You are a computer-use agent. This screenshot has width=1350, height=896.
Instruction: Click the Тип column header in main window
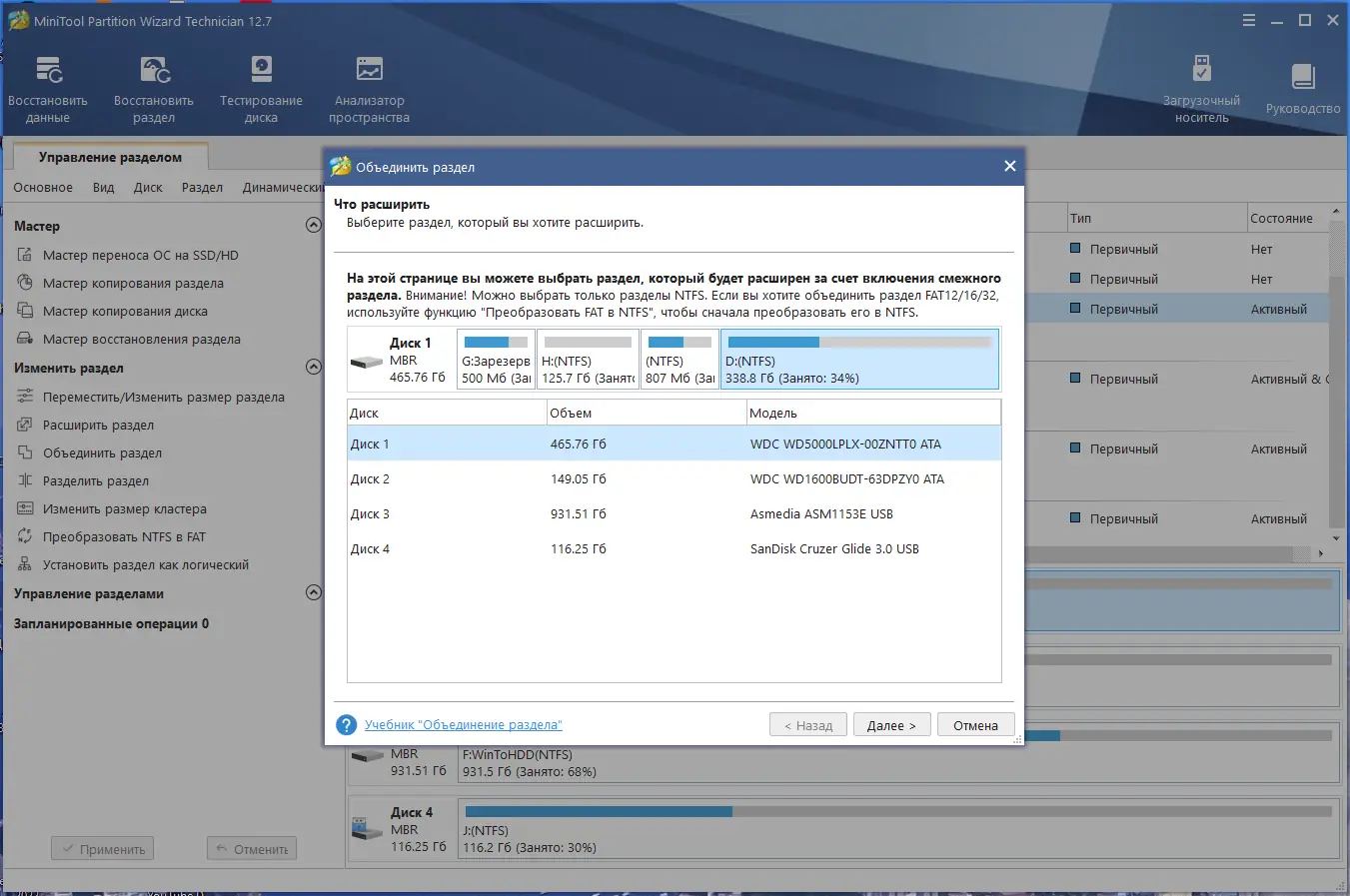click(1155, 218)
